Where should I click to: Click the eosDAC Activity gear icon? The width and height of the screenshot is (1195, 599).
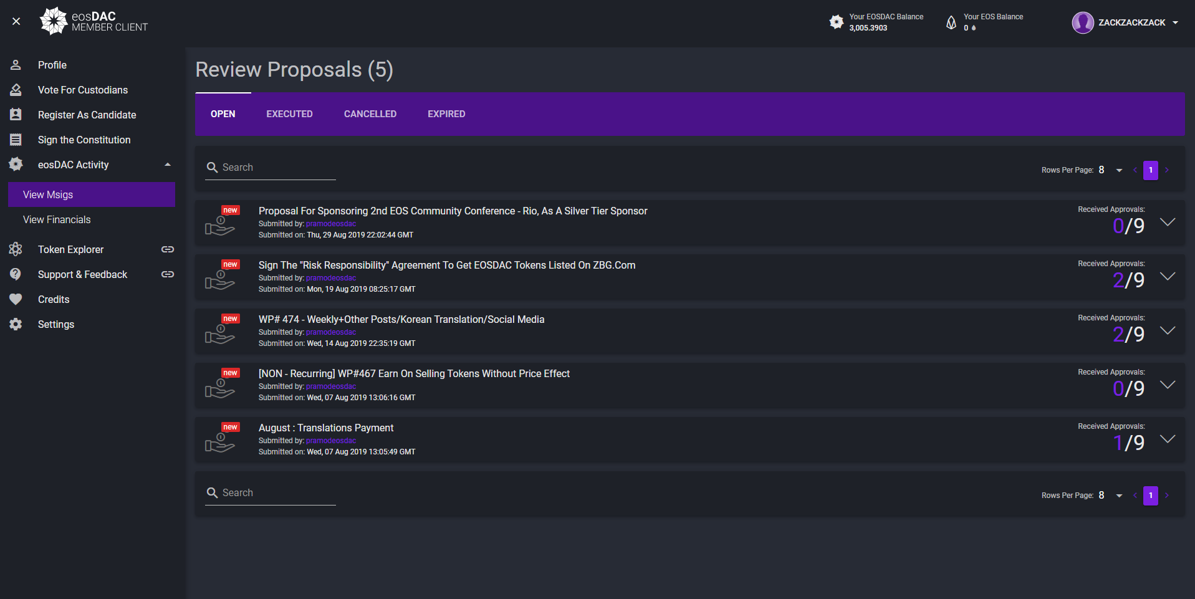point(16,164)
